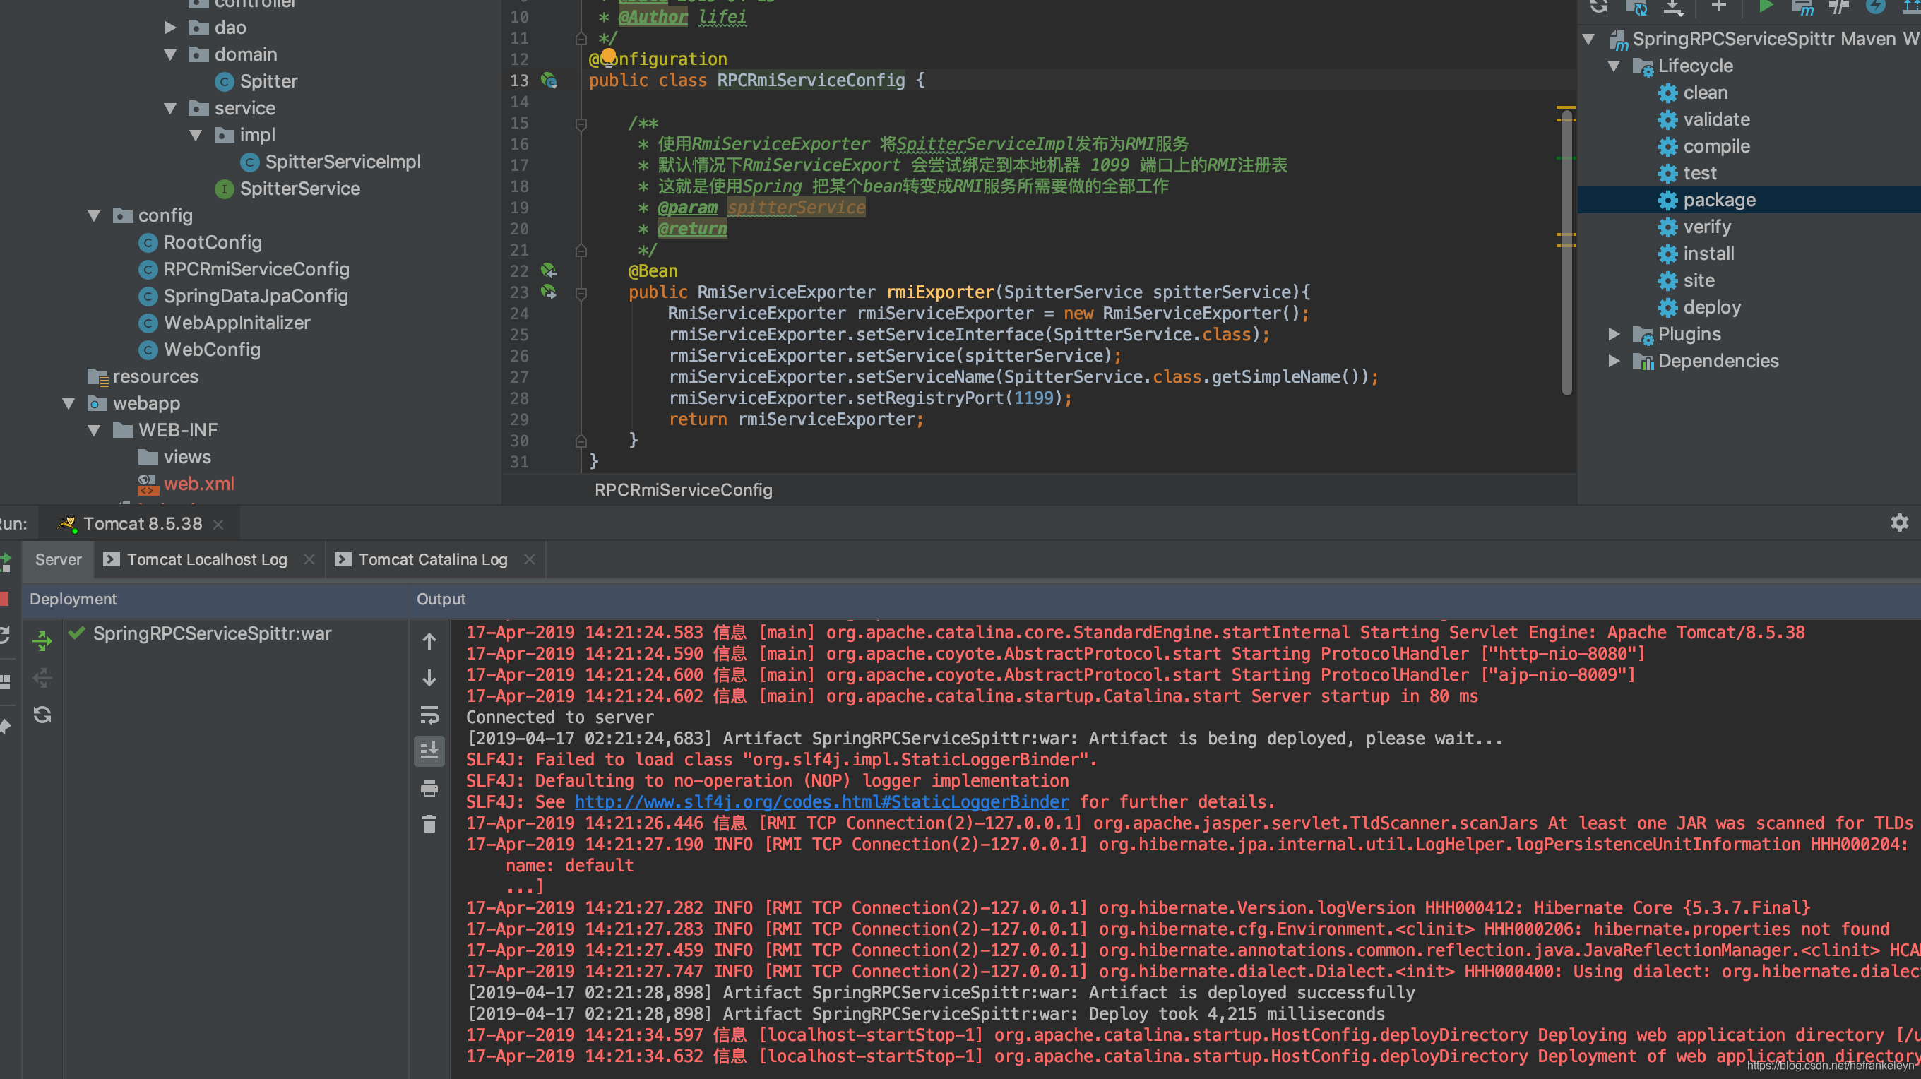The width and height of the screenshot is (1921, 1079).
Task: Click gutter Spring bean icon on line 13
Action: click(549, 80)
